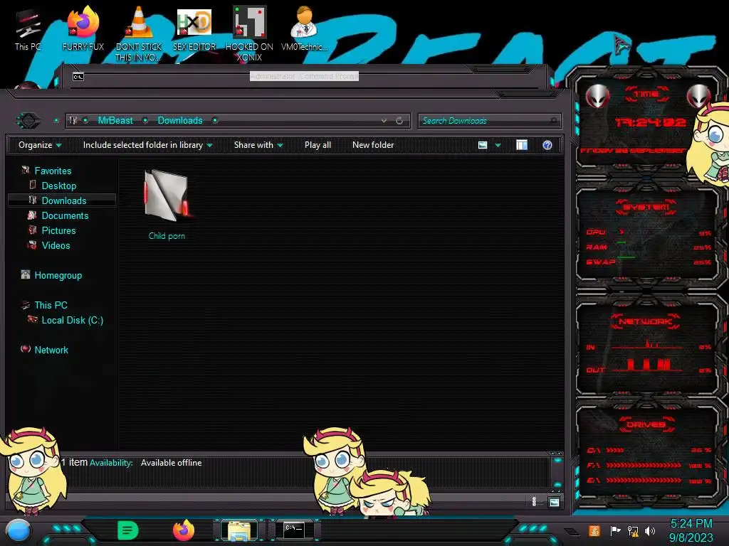Expand the breadcrumb root separator before MrBeast
This screenshot has width=729, height=546.
[86, 121]
